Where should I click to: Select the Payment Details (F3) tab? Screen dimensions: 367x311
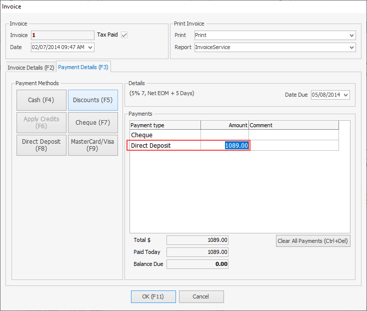point(83,67)
